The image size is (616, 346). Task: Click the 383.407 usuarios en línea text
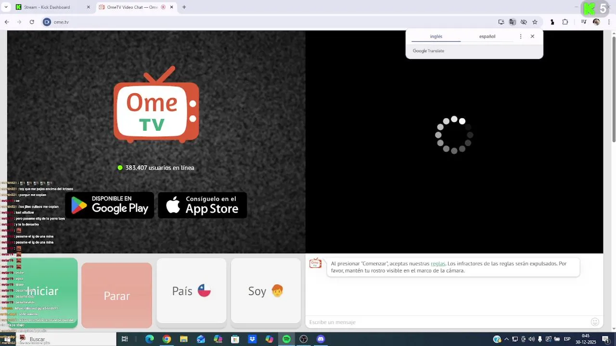(160, 168)
